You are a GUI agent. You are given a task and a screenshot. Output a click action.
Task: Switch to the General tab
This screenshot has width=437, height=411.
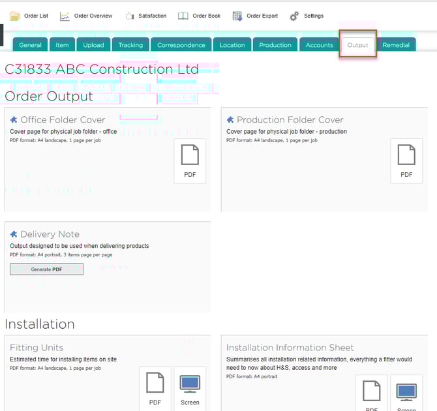coord(30,45)
